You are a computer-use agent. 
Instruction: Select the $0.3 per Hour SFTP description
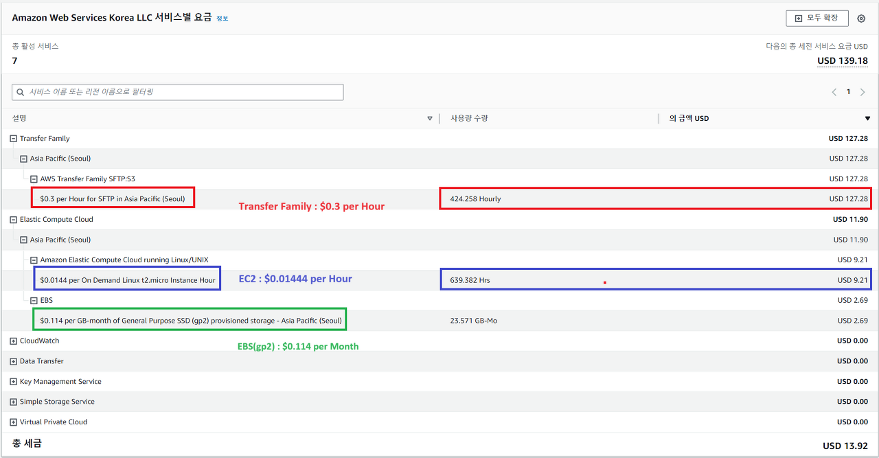[x=113, y=199]
